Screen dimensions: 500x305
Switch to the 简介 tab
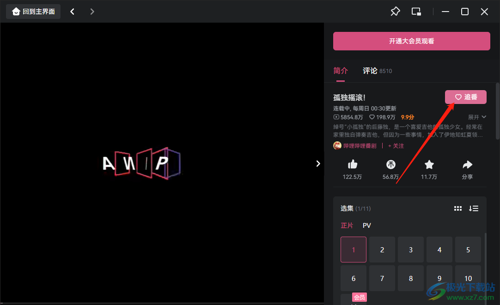coord(341,71)
